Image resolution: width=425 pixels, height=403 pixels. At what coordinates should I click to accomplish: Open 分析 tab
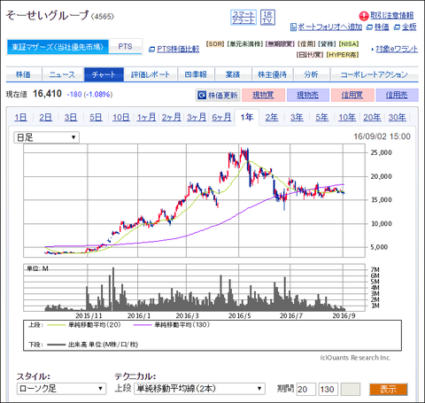(x=311, y=74)
